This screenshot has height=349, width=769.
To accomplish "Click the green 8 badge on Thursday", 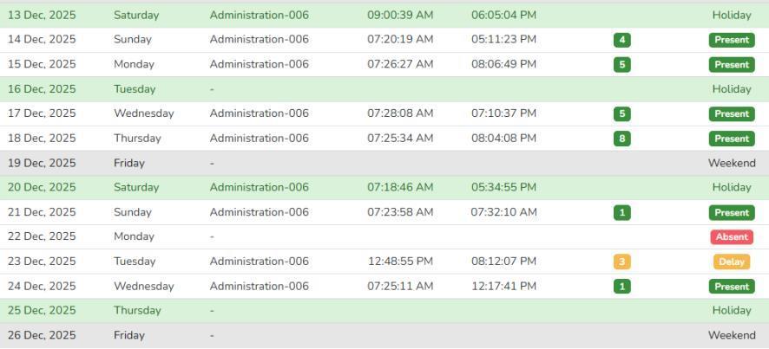I will 621,139.
